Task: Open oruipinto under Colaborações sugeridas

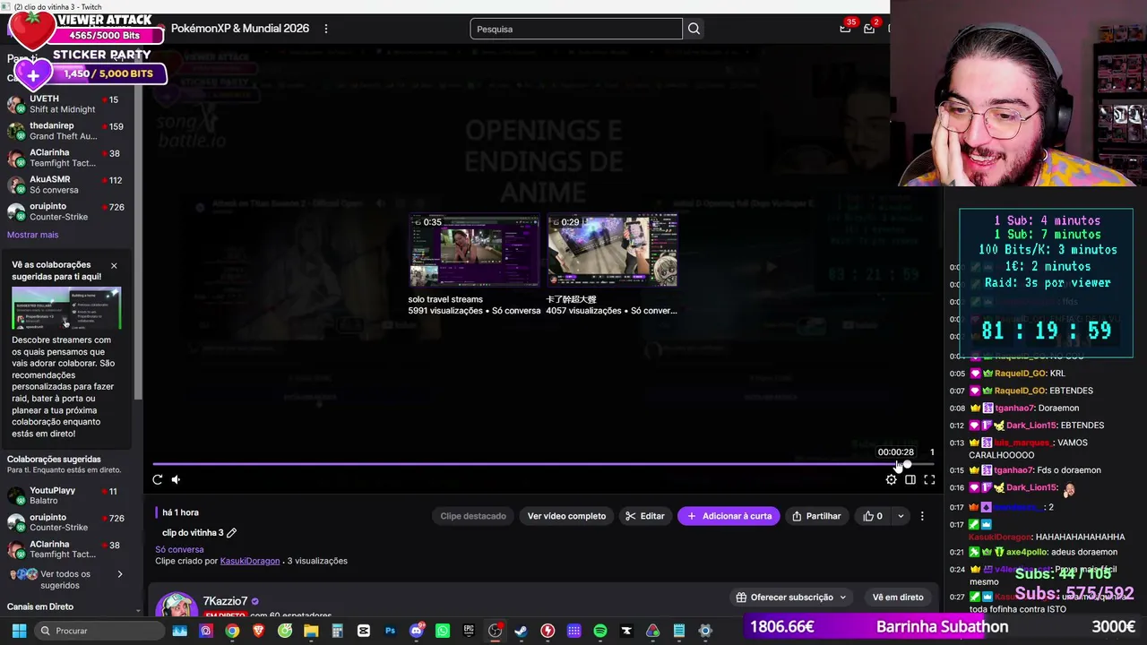Action: pos(66,522)
